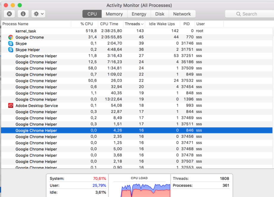The height and width of the screenshot is (197, 274).
Task: Click the Adobe Desktop Service icon
Action: [x=11, y=106]
